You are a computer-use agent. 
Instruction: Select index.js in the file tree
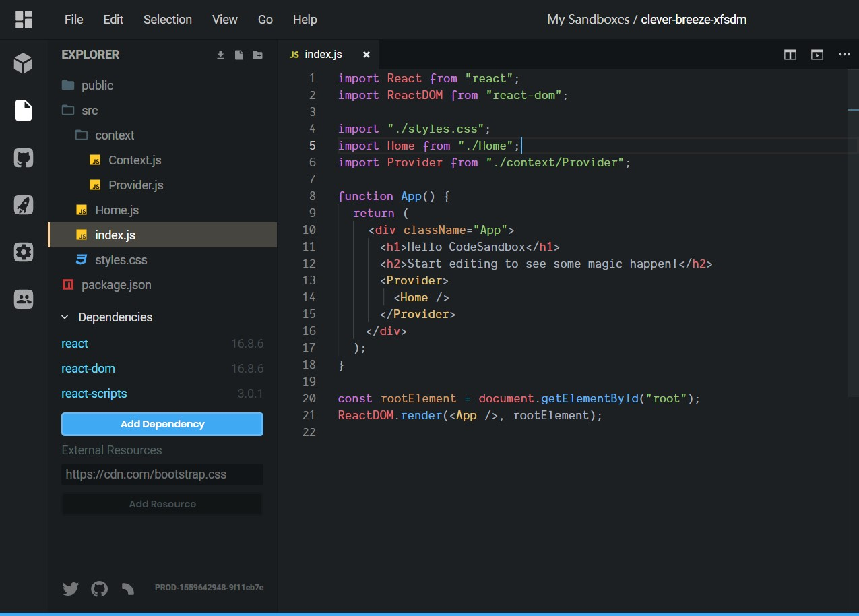(162, 235)
